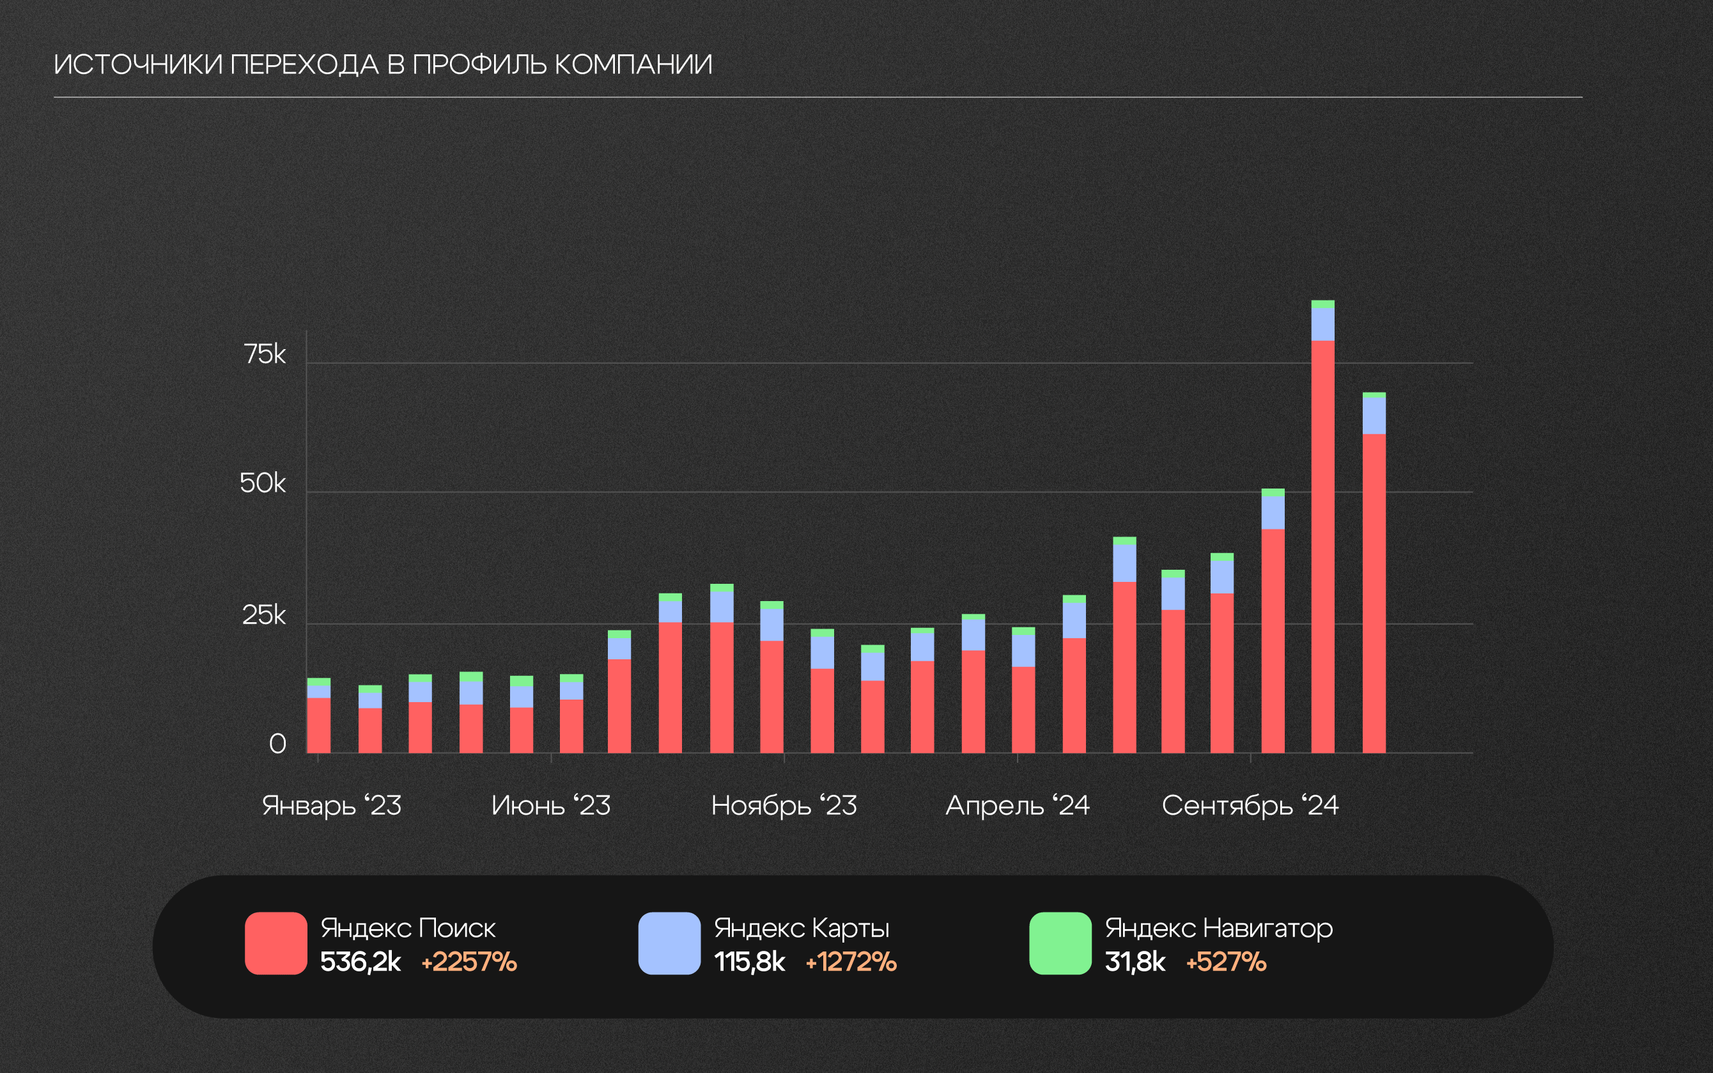Click the Сентябрь '24 axis label
Viewport: 1713px width, 1073px height.
click(x=1250, y=806)
